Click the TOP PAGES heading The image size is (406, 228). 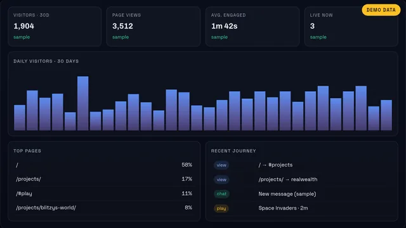[27, 151]
